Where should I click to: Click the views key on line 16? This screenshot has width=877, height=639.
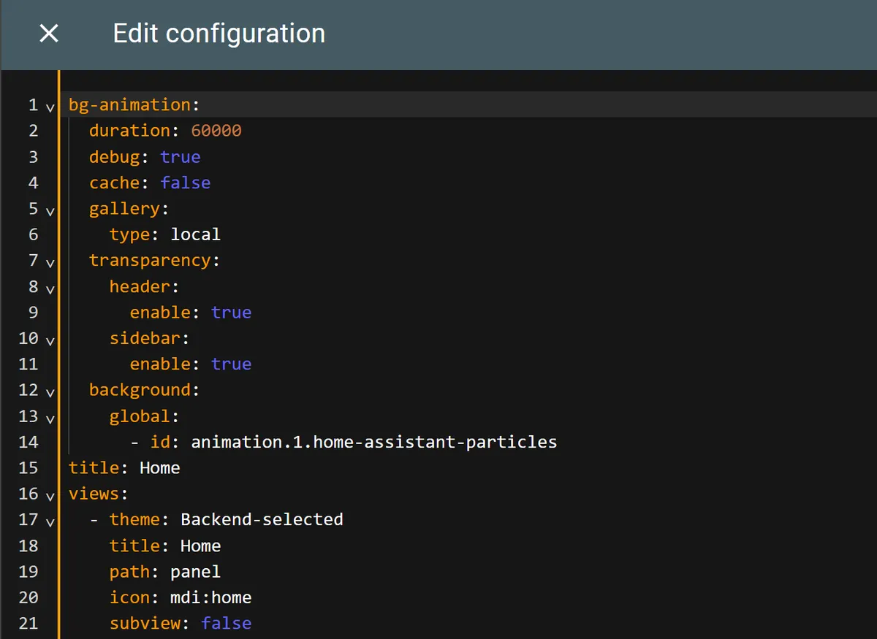(x=94, y=494)
